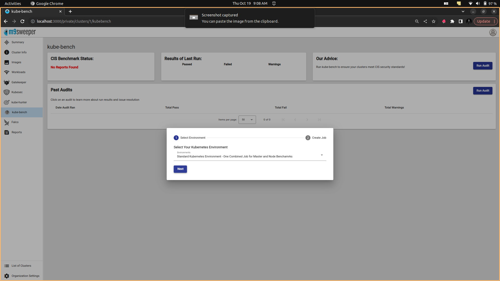The height and width of the screenshot is (281, 500).
Task: Open the Gatekeeper sidebar icon
Action: pyautogui.click(x=7, y=82)
